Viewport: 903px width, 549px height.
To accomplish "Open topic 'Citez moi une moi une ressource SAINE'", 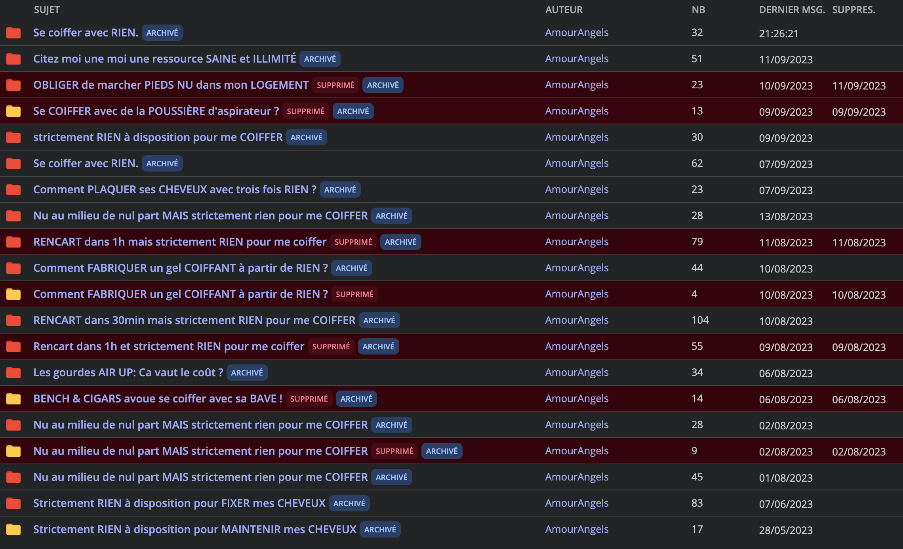I will point(164,59).
